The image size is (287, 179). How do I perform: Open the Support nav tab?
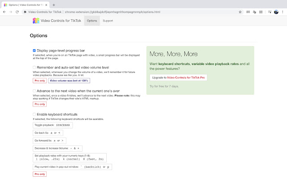pyautogui.click(x=108, y=21)
